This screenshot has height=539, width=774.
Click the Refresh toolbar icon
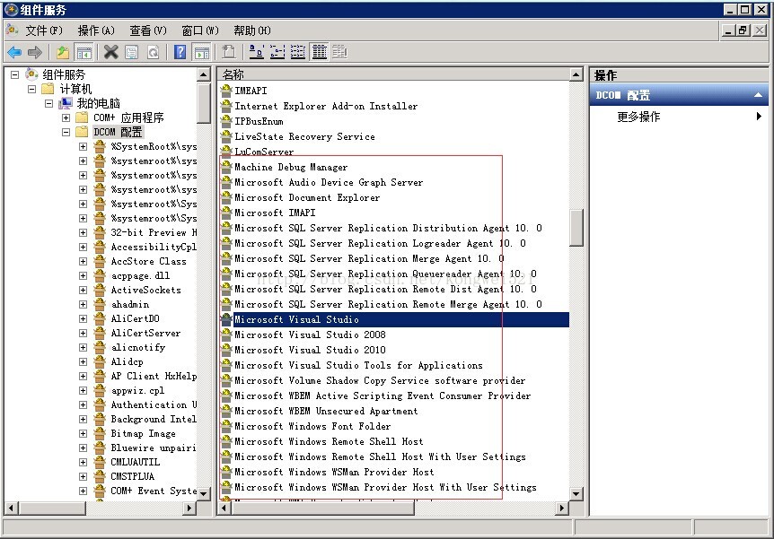[x=153, y=52]
